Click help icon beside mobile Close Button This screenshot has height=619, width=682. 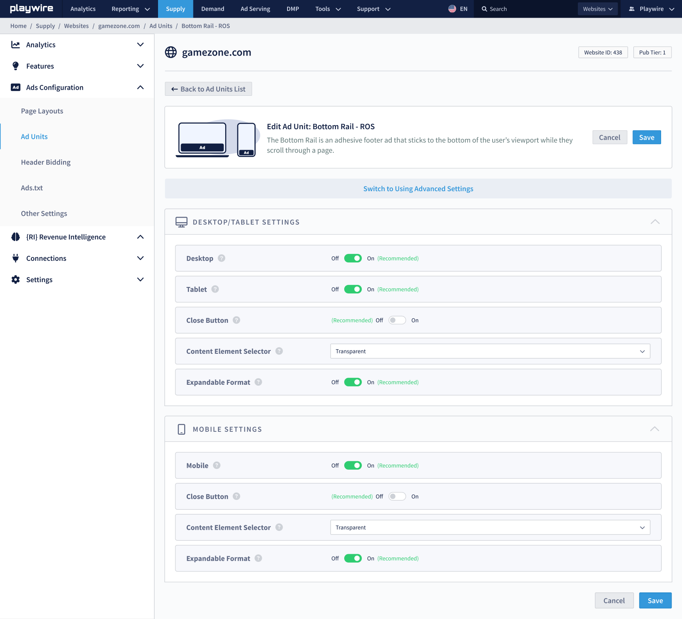tap(236, 497)
